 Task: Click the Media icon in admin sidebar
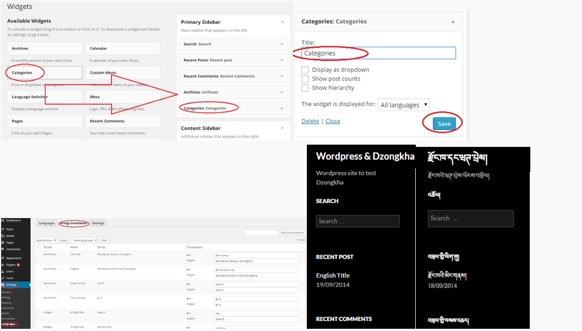pyautogui.click(x=3, y=236)
